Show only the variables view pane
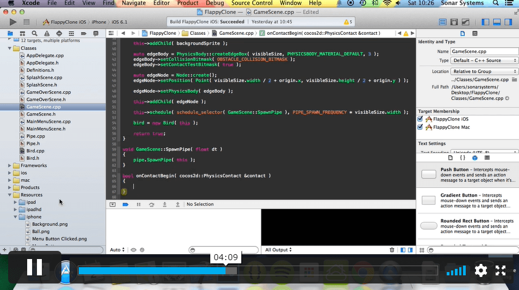519x290 pixels. pyautogui.click(x=403, y=250)
